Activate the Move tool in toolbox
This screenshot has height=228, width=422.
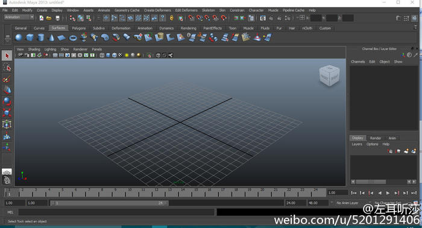point(7,90)
